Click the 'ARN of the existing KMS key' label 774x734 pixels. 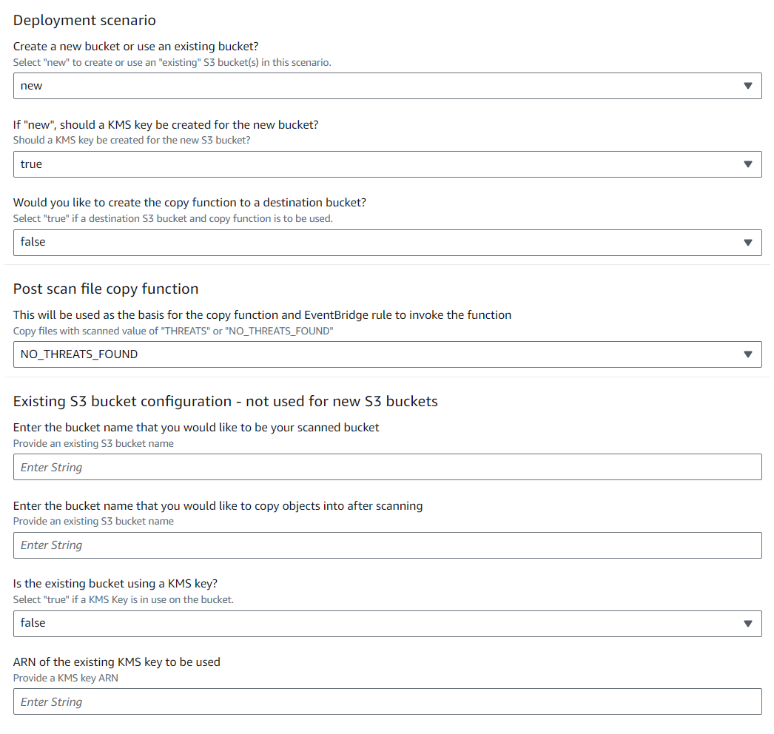[x=116, y=662]
